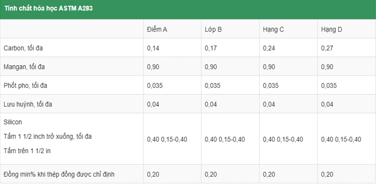Select the Điểm A column header
The width and height of the screenshot is (376, 192).
(x=157, y=30)
